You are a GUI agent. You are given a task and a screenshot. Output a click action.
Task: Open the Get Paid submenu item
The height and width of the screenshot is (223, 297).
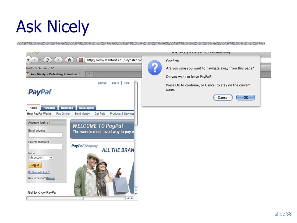[x=100, y=114]
